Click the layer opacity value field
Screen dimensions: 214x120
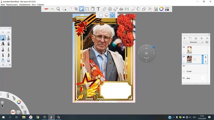207,42
